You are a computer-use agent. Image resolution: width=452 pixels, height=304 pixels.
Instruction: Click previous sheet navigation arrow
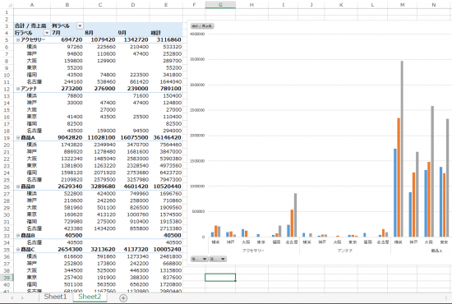[12, 297]
